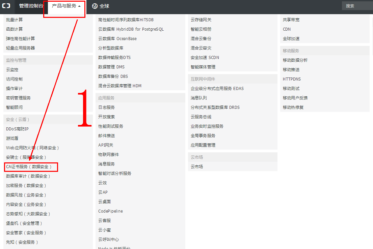Select 消息队列 middleware service
This screenshot has width=373, height=249.
click(198, 98)
